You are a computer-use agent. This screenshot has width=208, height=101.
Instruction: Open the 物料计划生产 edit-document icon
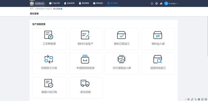click(85, 35)
